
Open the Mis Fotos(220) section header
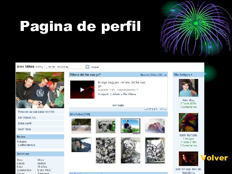tap(80, 114)
